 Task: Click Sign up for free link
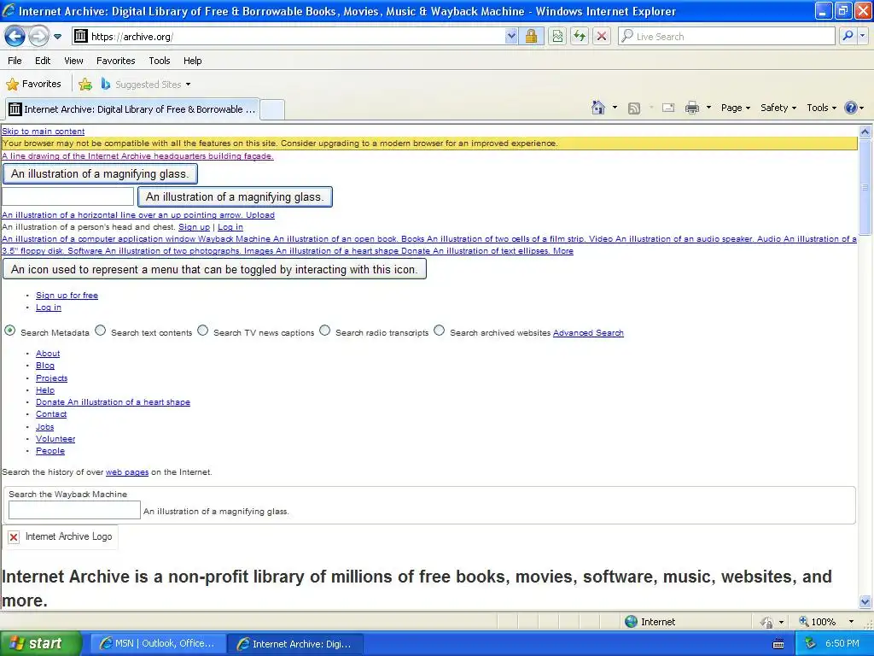pos(67,295)
